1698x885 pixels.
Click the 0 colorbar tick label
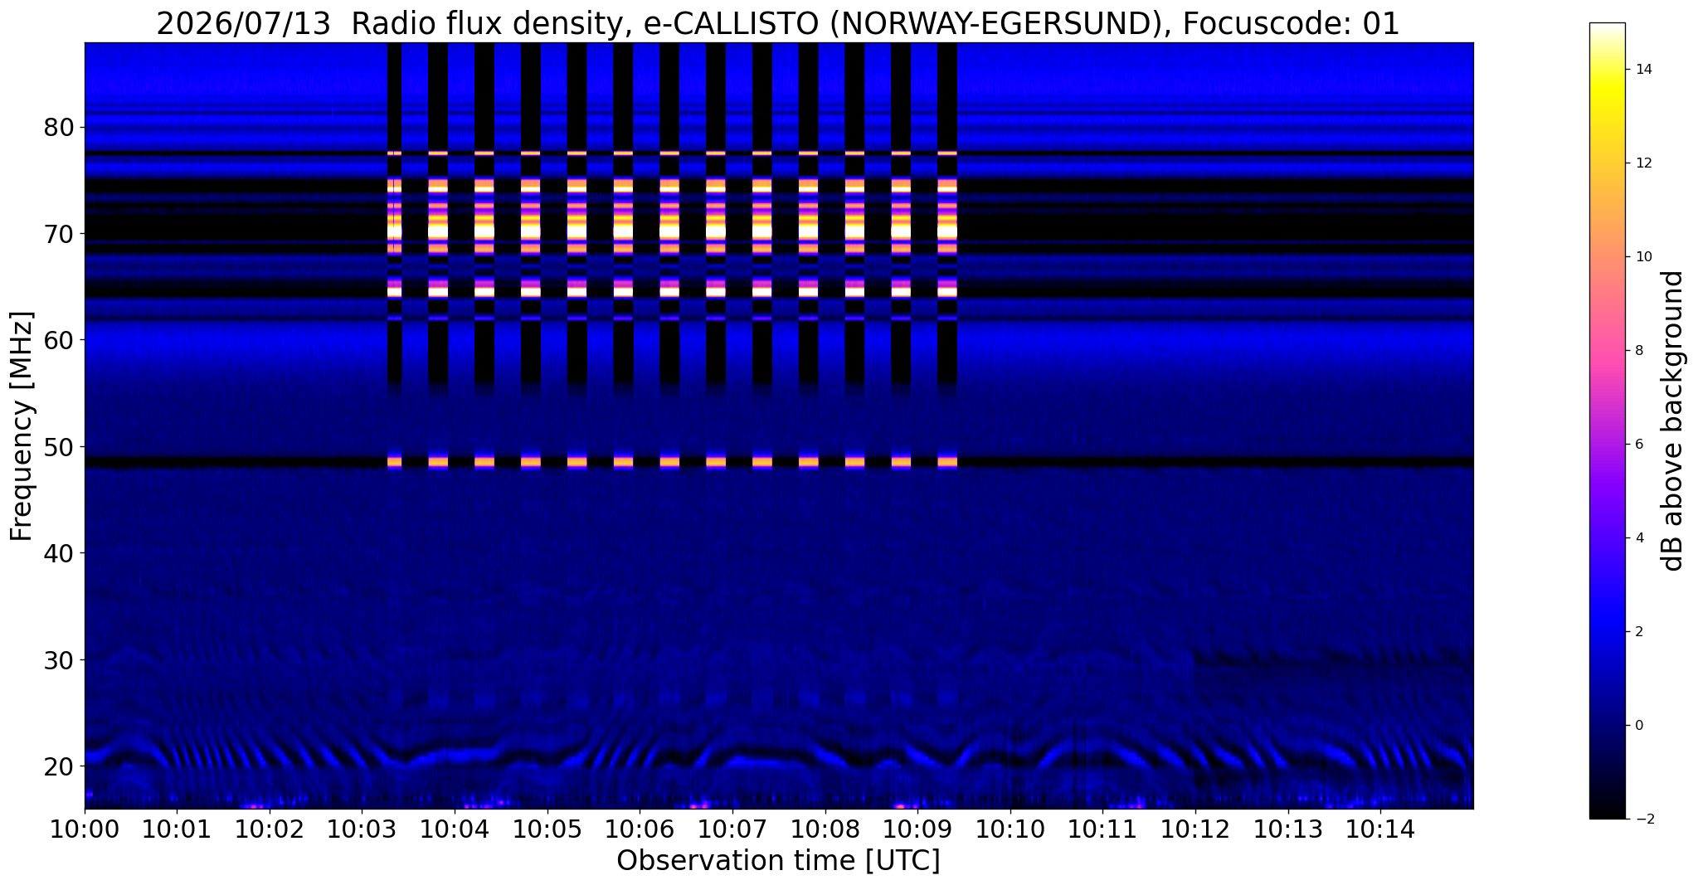(x=1639, y=725)
